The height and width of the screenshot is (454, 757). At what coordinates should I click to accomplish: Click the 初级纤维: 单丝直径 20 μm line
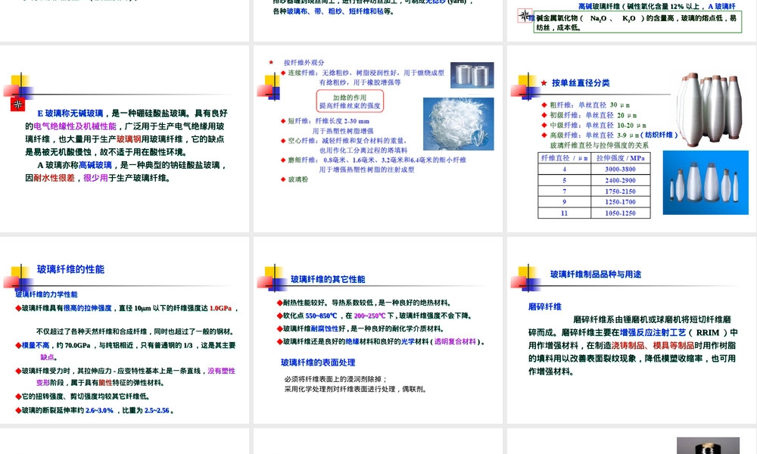pyautogui.click(x=589, y=115)
